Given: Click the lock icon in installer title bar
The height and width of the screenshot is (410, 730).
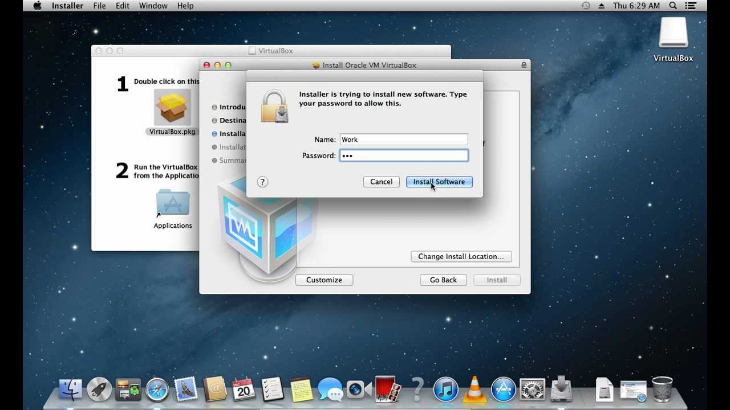Looking at the screenshot, I should 524,65.
